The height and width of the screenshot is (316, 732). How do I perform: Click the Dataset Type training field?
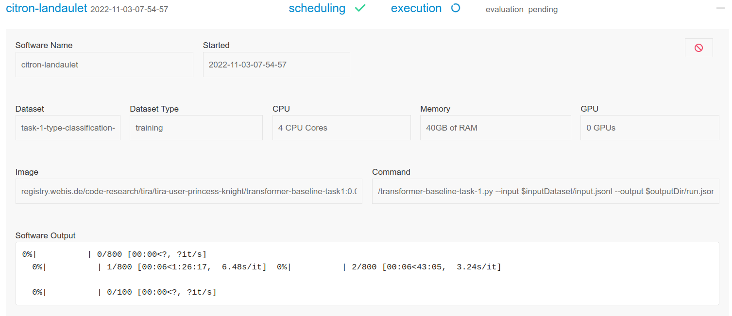coord(196,128)
